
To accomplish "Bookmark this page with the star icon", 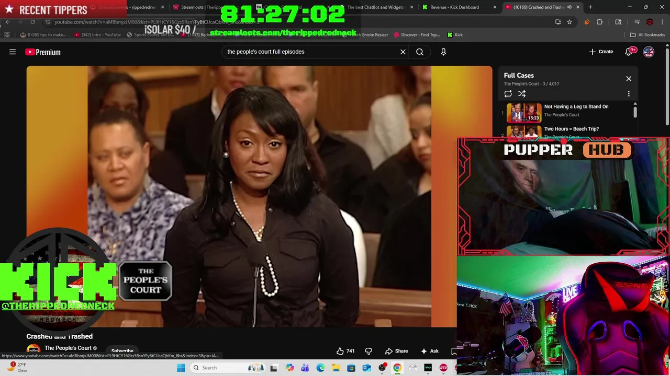I will point(569,22).
